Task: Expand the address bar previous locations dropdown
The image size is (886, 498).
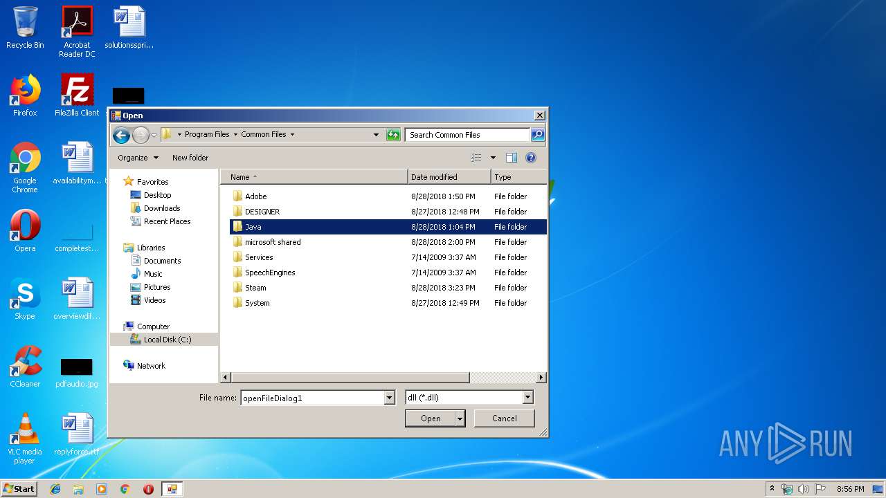Action: coord(377,135)
